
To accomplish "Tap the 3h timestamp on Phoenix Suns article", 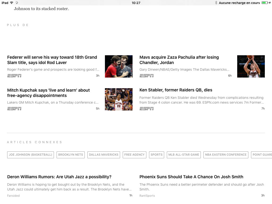I will [x=263, y=195].
